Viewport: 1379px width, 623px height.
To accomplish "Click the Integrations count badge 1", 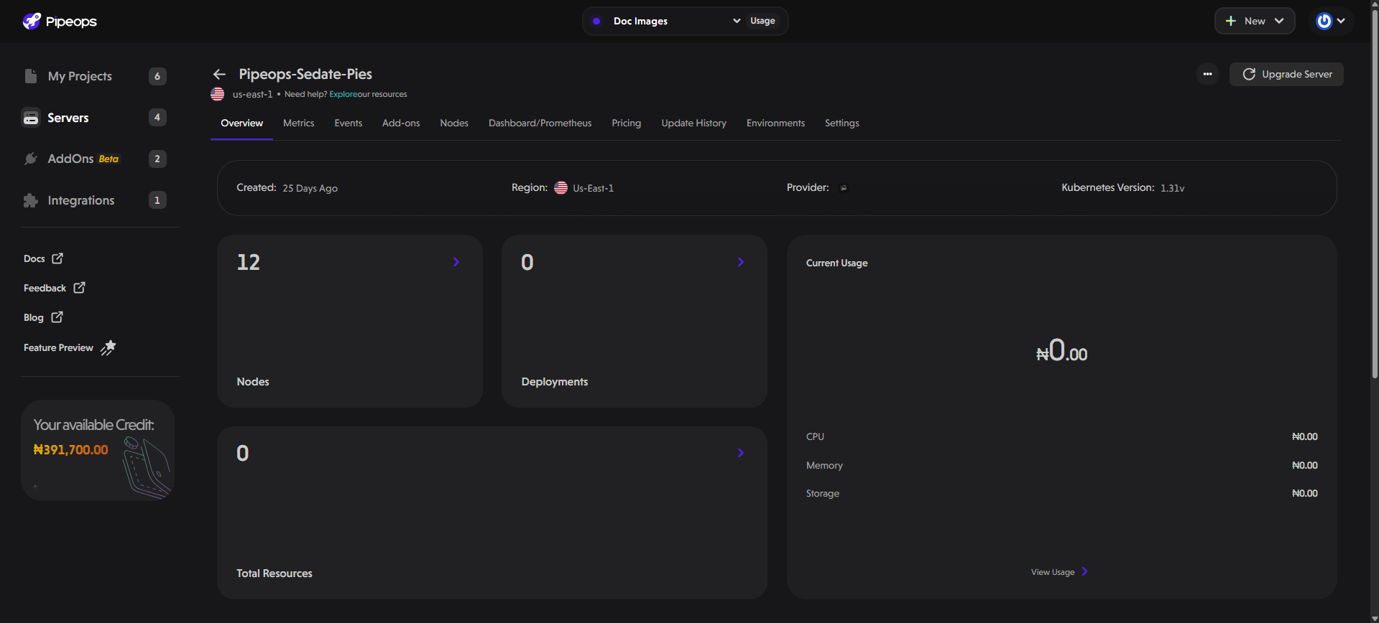I will pos(157,200).
